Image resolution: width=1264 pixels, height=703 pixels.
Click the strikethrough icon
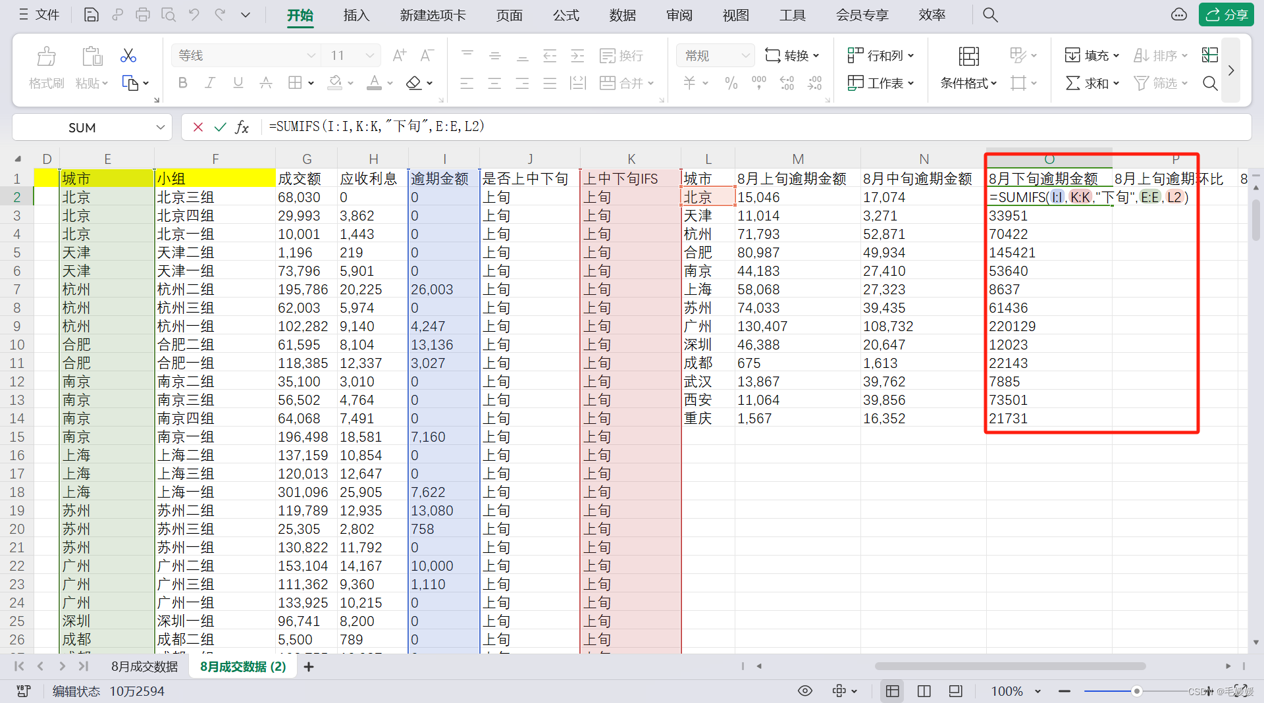pos(266,83)
